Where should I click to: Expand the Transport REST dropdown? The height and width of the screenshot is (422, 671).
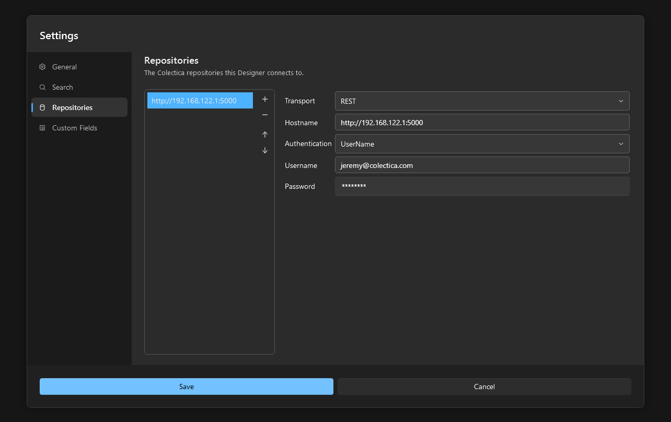482,101
